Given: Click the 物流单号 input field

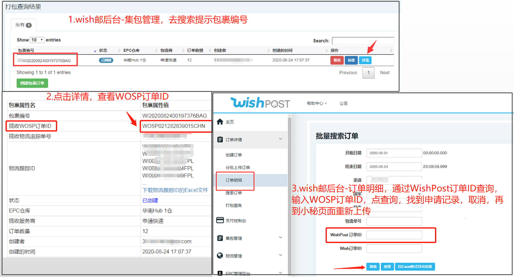Looking at the screenshot, I should tap(394, 221).
